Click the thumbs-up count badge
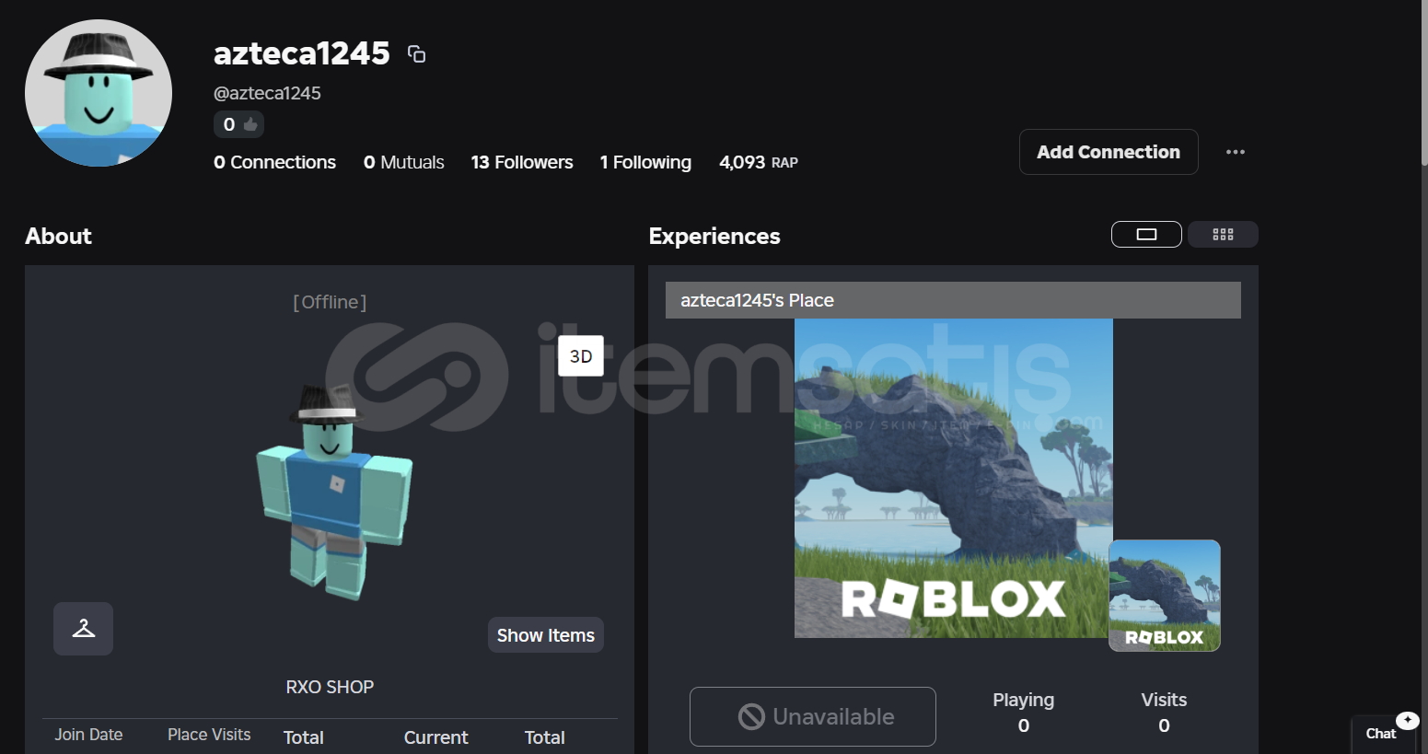This screenshot has width=1428, height=754. click(239, 124)
